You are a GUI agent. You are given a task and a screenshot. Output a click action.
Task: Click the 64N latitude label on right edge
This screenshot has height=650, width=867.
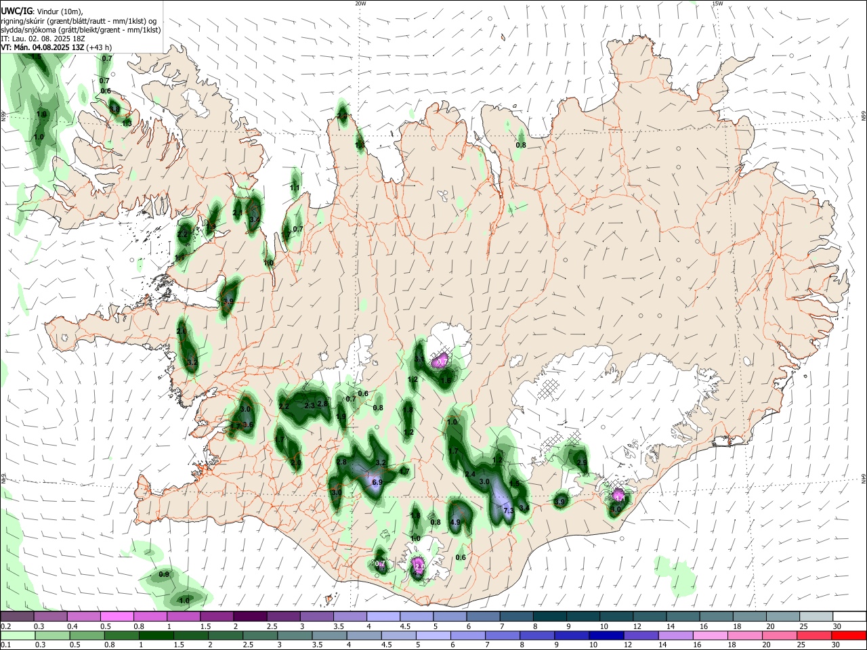864,479
